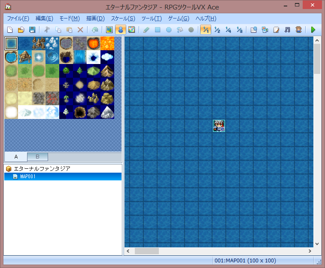Select the エターナルファンタジア project root
Screen dimensions: 325x268
(x=42, y=169)
